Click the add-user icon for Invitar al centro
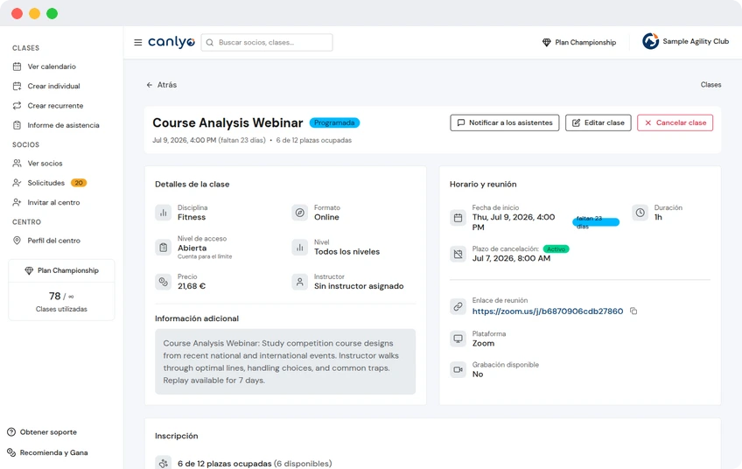The image size is (742, 469). [x=17, y=202]
